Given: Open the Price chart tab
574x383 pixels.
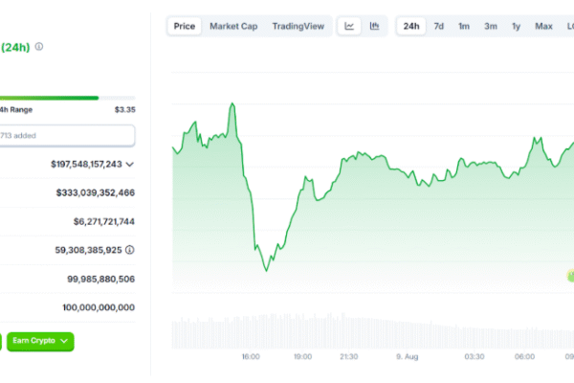Looking at the screenshot, I should pos(185,26).
